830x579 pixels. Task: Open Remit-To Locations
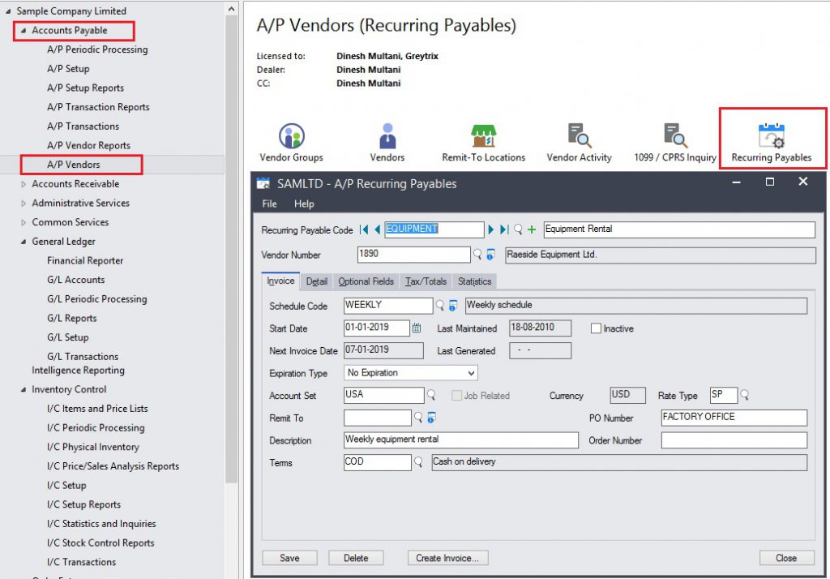(483, 138)
